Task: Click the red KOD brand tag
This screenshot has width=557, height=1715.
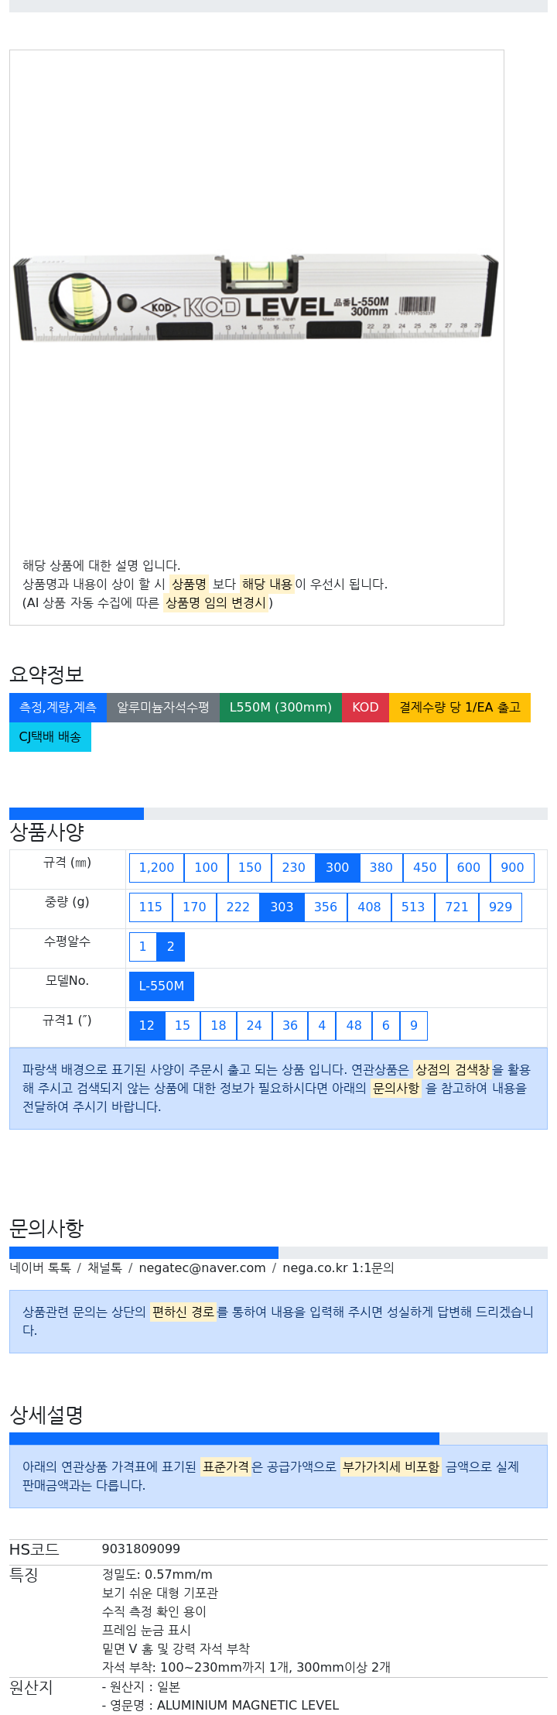Action: pyautogui.click(x=365, y=707)
